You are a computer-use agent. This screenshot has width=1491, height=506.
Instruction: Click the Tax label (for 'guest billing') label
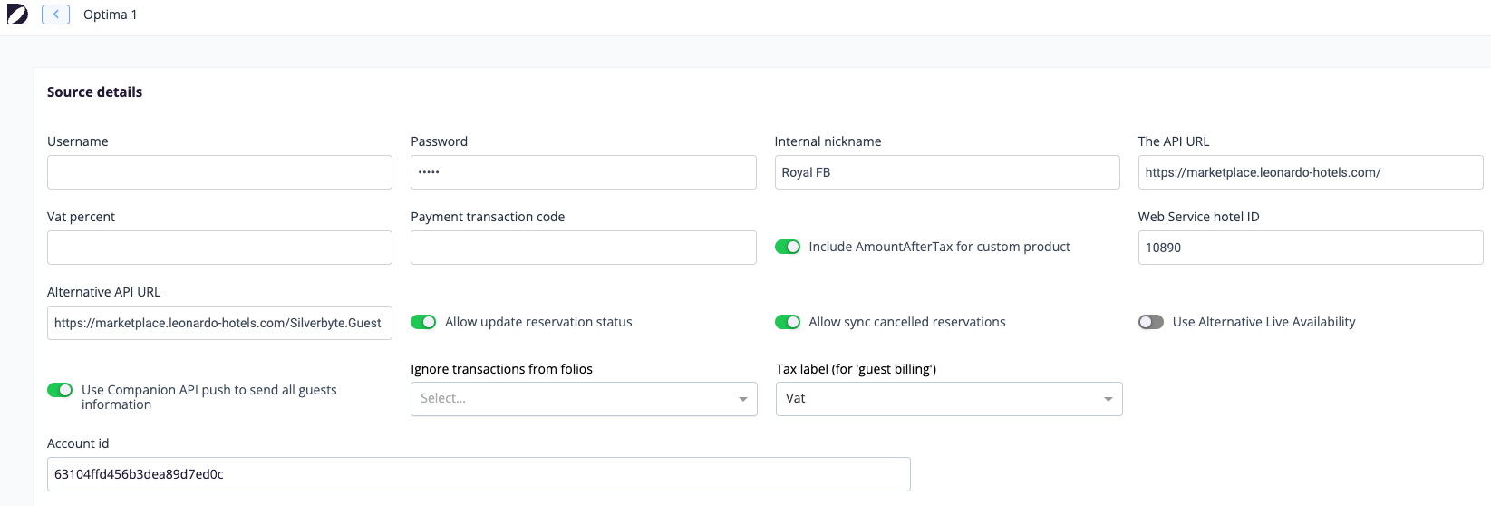tap(856, 369)
